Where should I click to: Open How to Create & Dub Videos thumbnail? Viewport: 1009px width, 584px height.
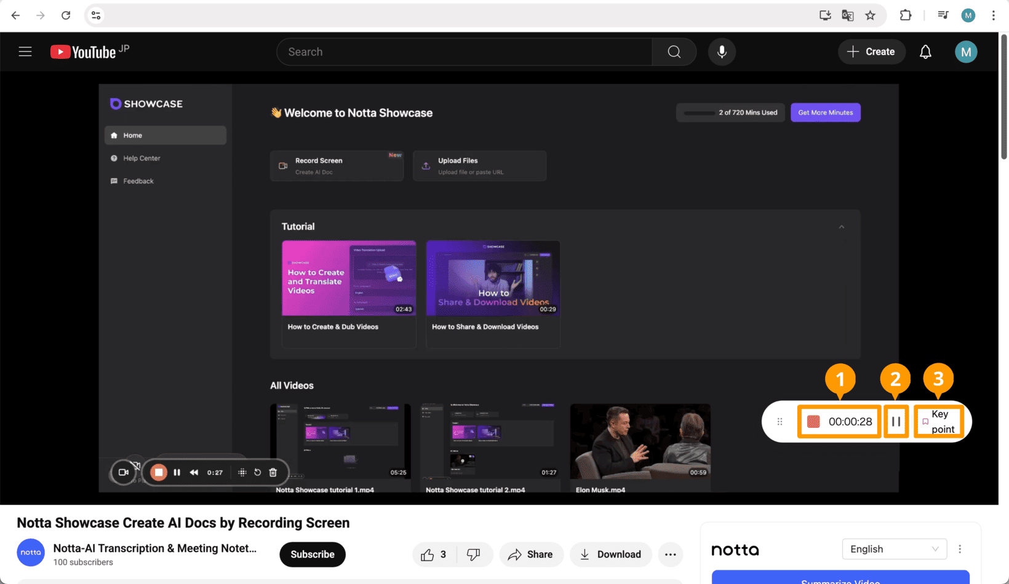pyautogui.click(x=349, y=278)
